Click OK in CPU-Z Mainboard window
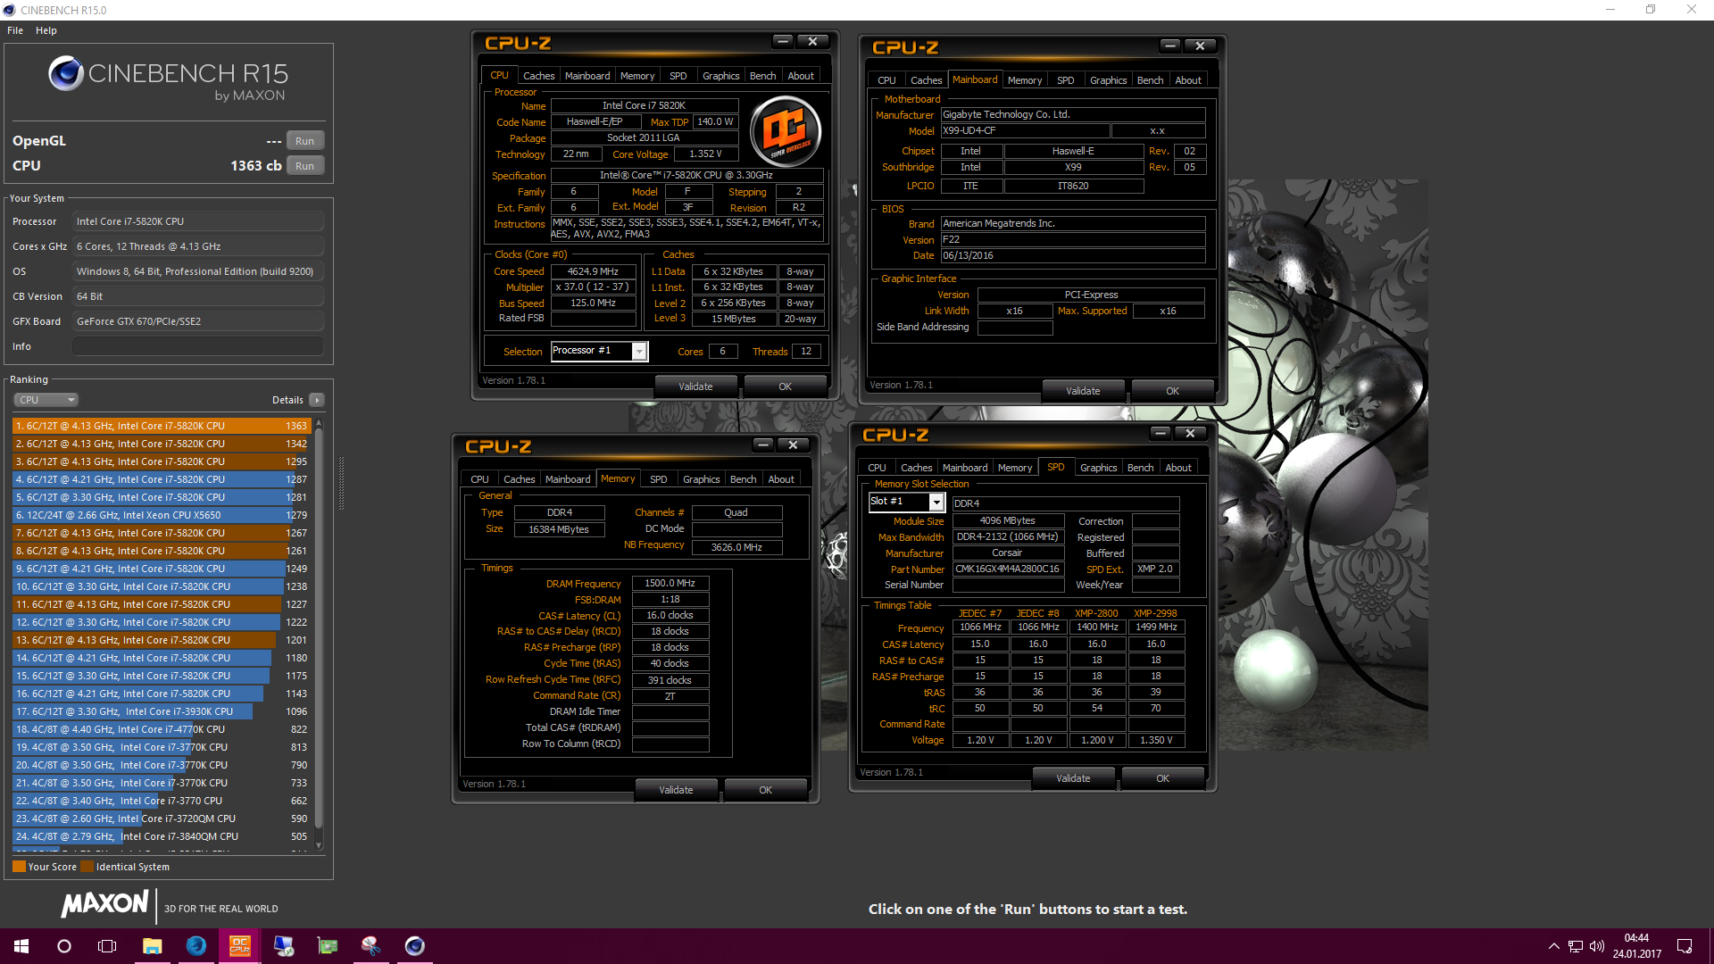 pos(1172,391)
